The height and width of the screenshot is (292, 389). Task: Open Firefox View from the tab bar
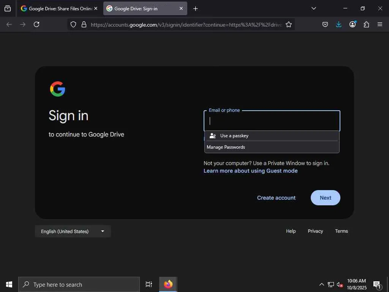click(x=8, y=8)
